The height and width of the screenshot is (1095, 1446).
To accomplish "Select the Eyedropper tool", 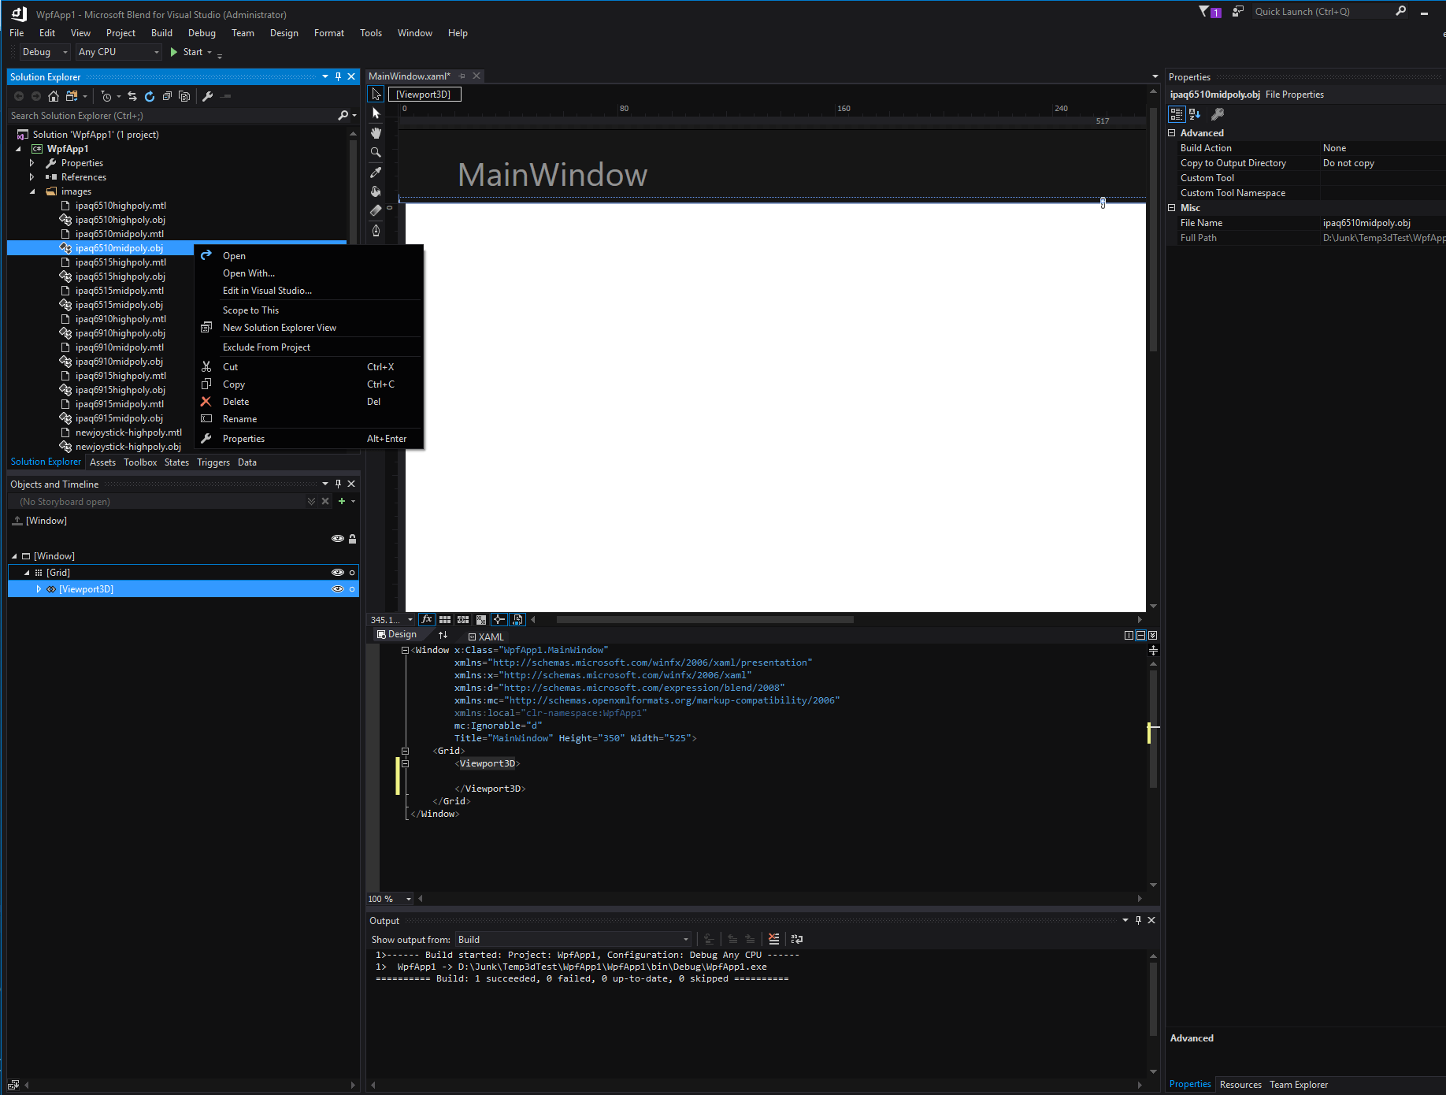I will [x=376, y=172].
